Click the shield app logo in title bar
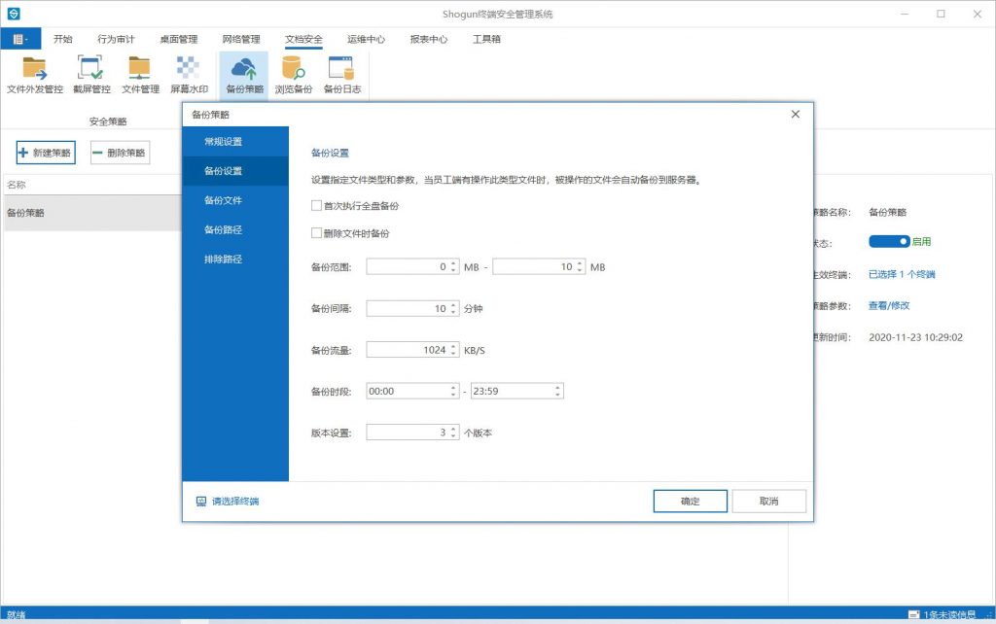Viewport: 996px width, 624px height. [x=14, y=14]
